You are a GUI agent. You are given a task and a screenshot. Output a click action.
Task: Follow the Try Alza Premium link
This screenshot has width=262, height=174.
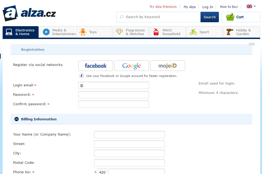163,7
